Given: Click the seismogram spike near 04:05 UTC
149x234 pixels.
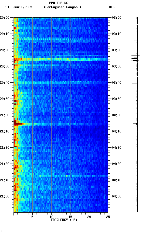Looking at the screenshot, I should pos(136,123).
